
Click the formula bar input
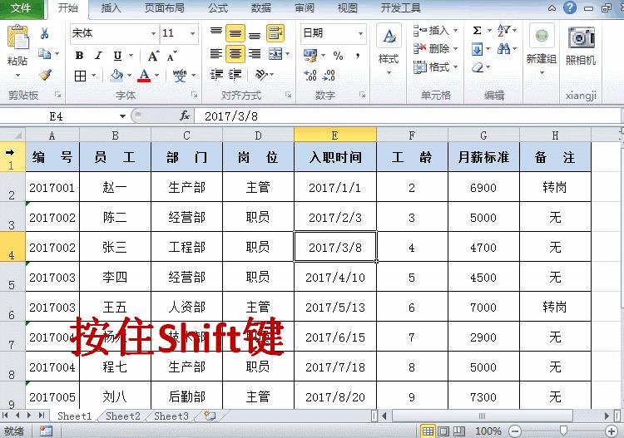[x=408, y=116]
